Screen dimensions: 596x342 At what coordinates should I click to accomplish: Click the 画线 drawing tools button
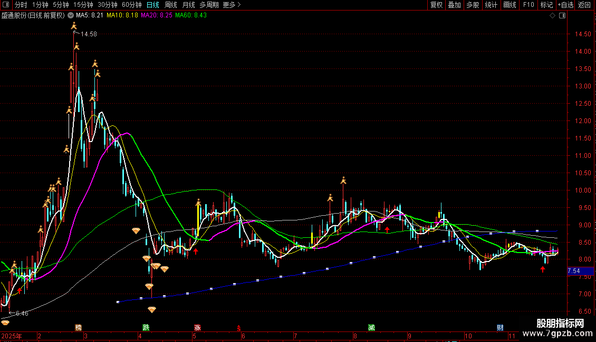[x=510, y=5]
